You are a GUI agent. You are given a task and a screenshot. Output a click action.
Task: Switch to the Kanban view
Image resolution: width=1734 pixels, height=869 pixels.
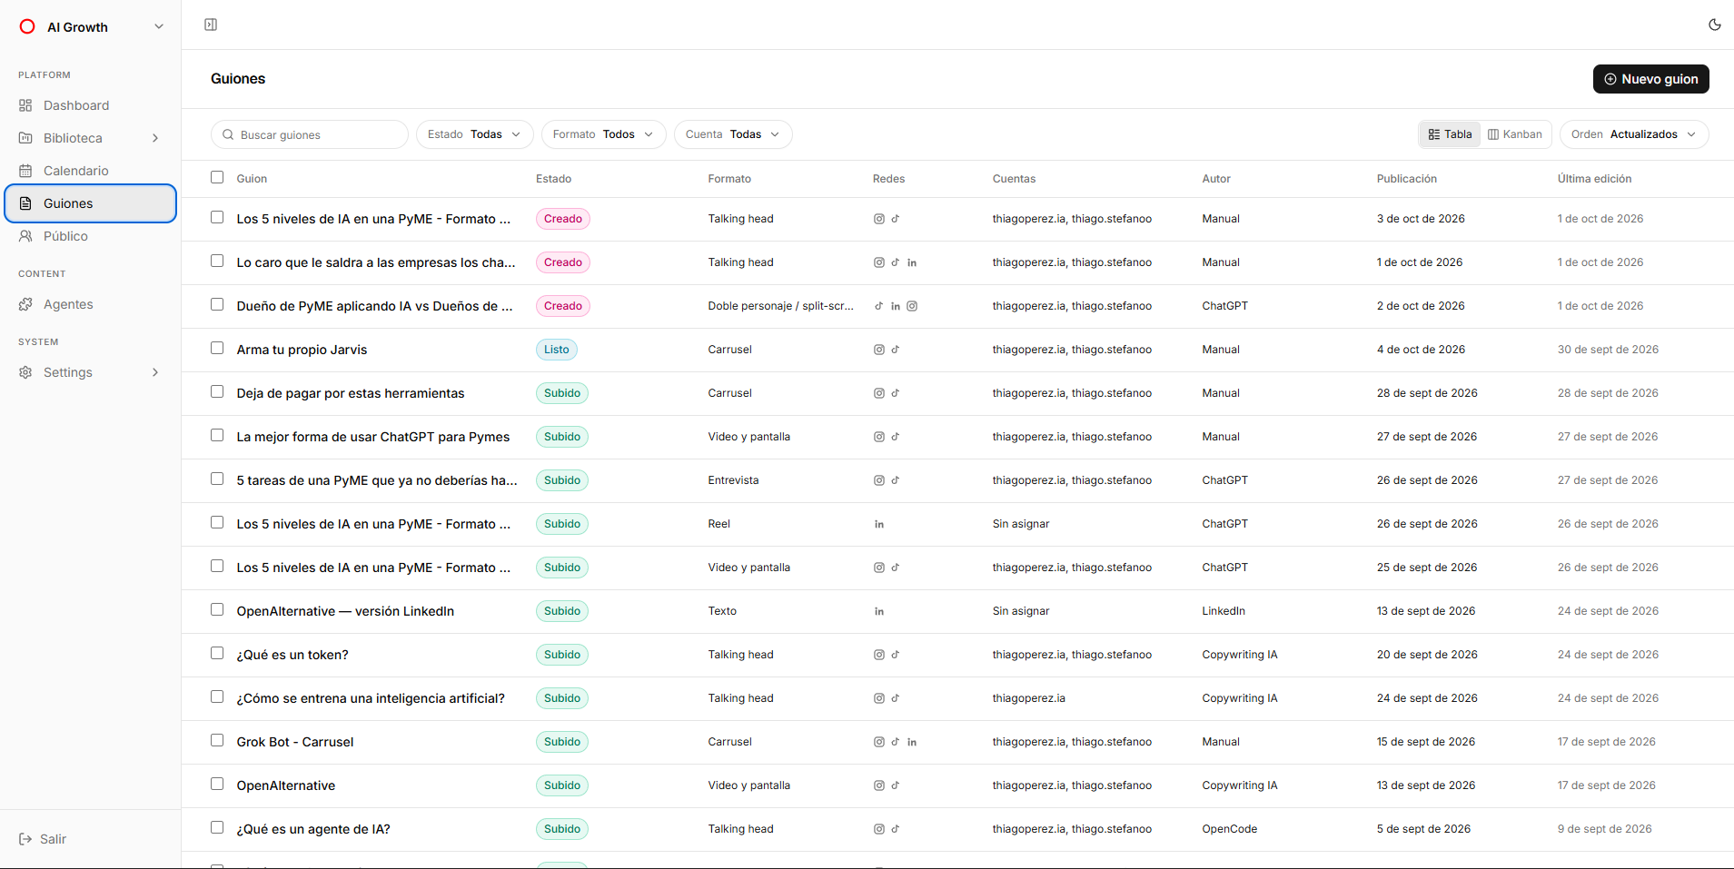click(x=1515, y=134)
